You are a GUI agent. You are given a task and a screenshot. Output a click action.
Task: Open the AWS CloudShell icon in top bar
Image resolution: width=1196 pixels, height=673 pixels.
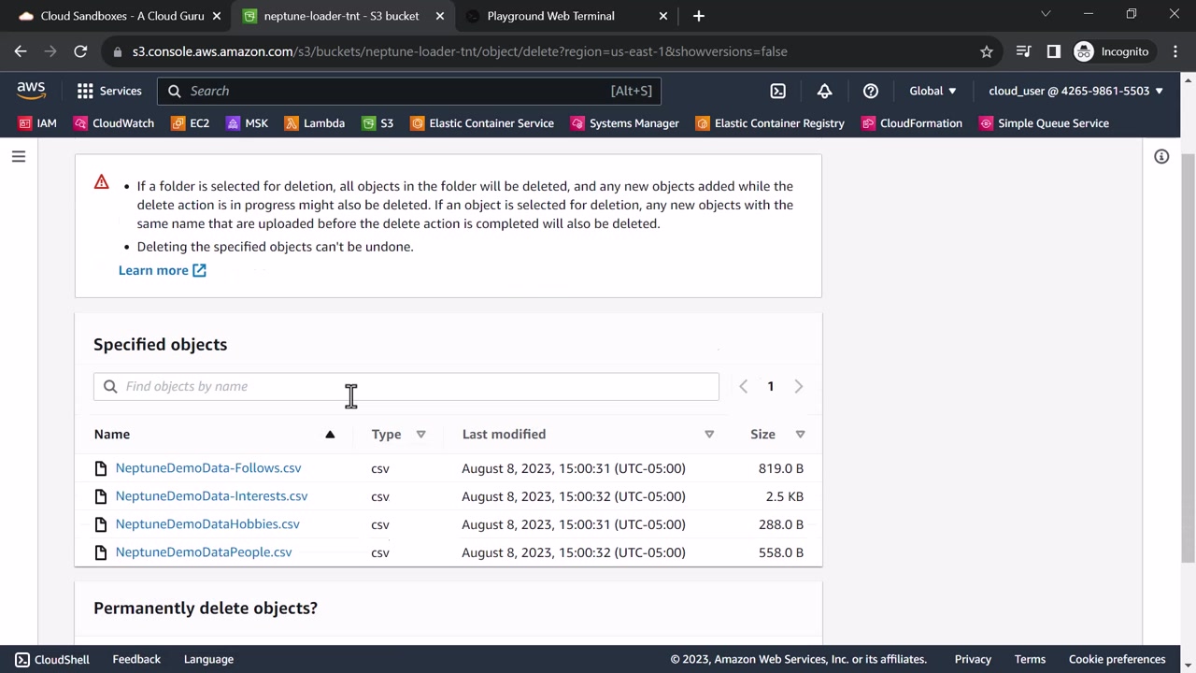pyautogui.click(x=777, y=91)
